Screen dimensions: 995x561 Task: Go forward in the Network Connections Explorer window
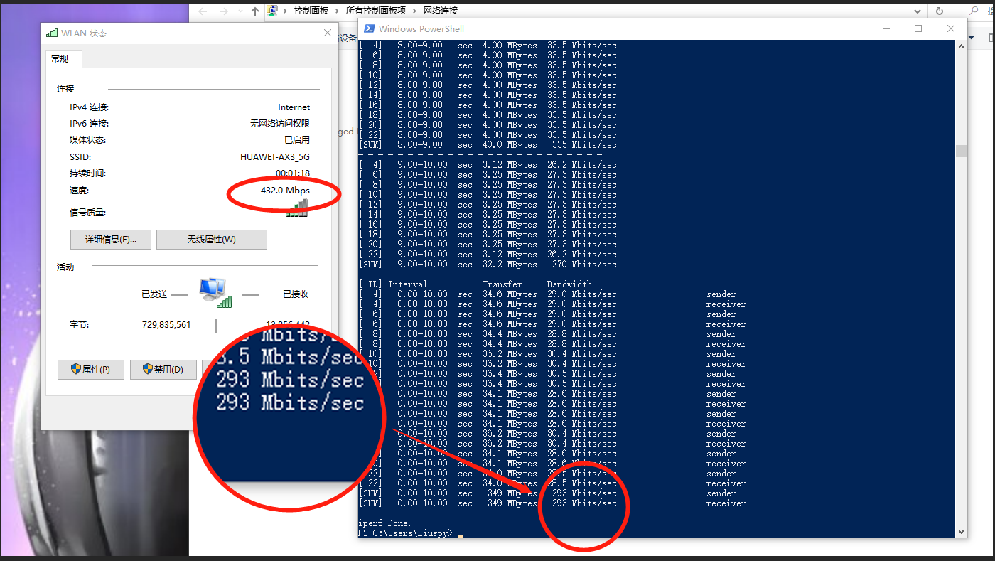pos(224,11)
